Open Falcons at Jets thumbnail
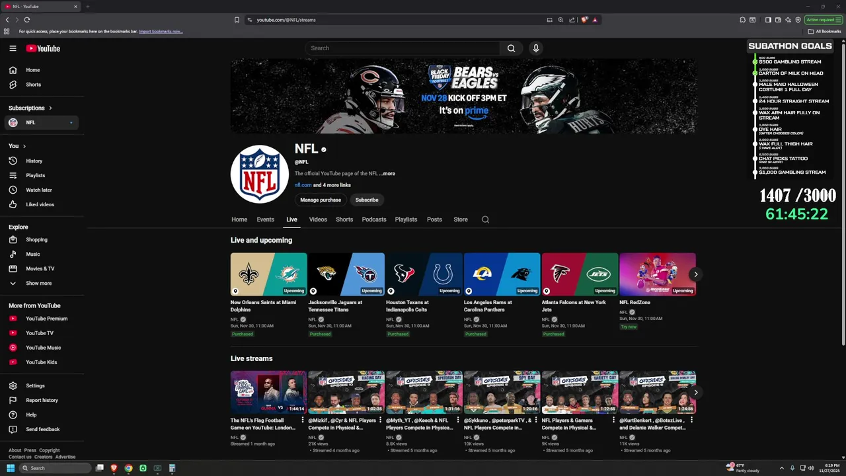The image size is (846, 476). [x=580, y=274]
